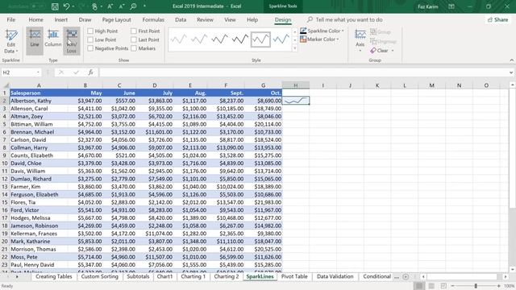Click the formula bar Cancel X icon
The image size is (516, 290).
click(61, 72)
